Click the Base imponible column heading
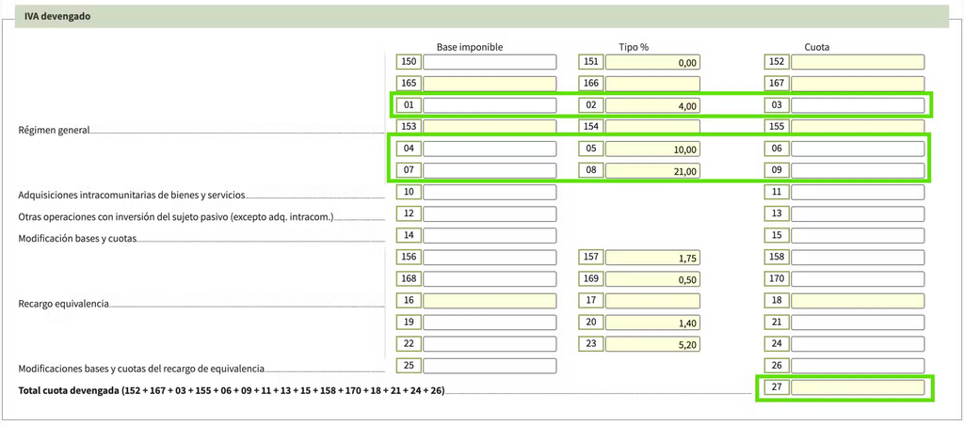The image size is (964, 425). pyautogui.click(x=471, y=47)
